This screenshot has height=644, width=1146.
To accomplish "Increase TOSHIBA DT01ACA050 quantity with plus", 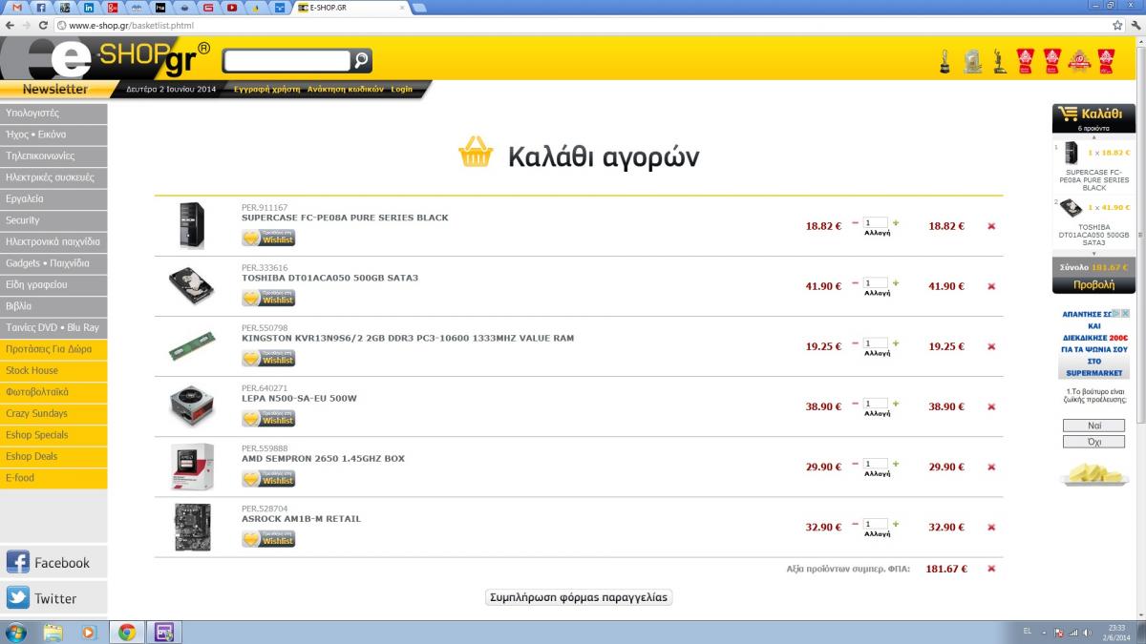I will [896, 282].
